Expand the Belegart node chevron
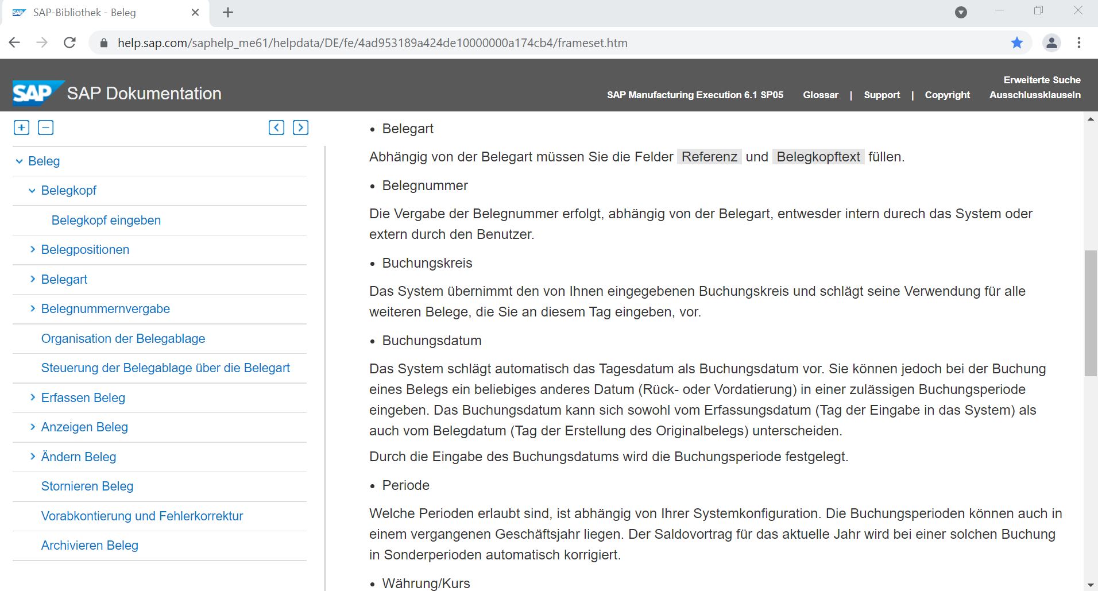Screen dimensions: 1098x591 [33, 279]
